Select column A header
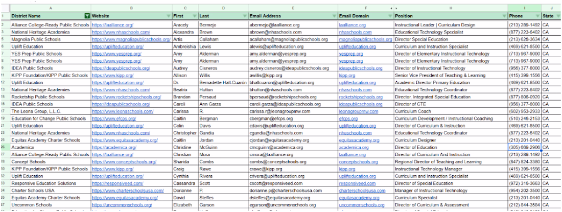 [50, 8]
